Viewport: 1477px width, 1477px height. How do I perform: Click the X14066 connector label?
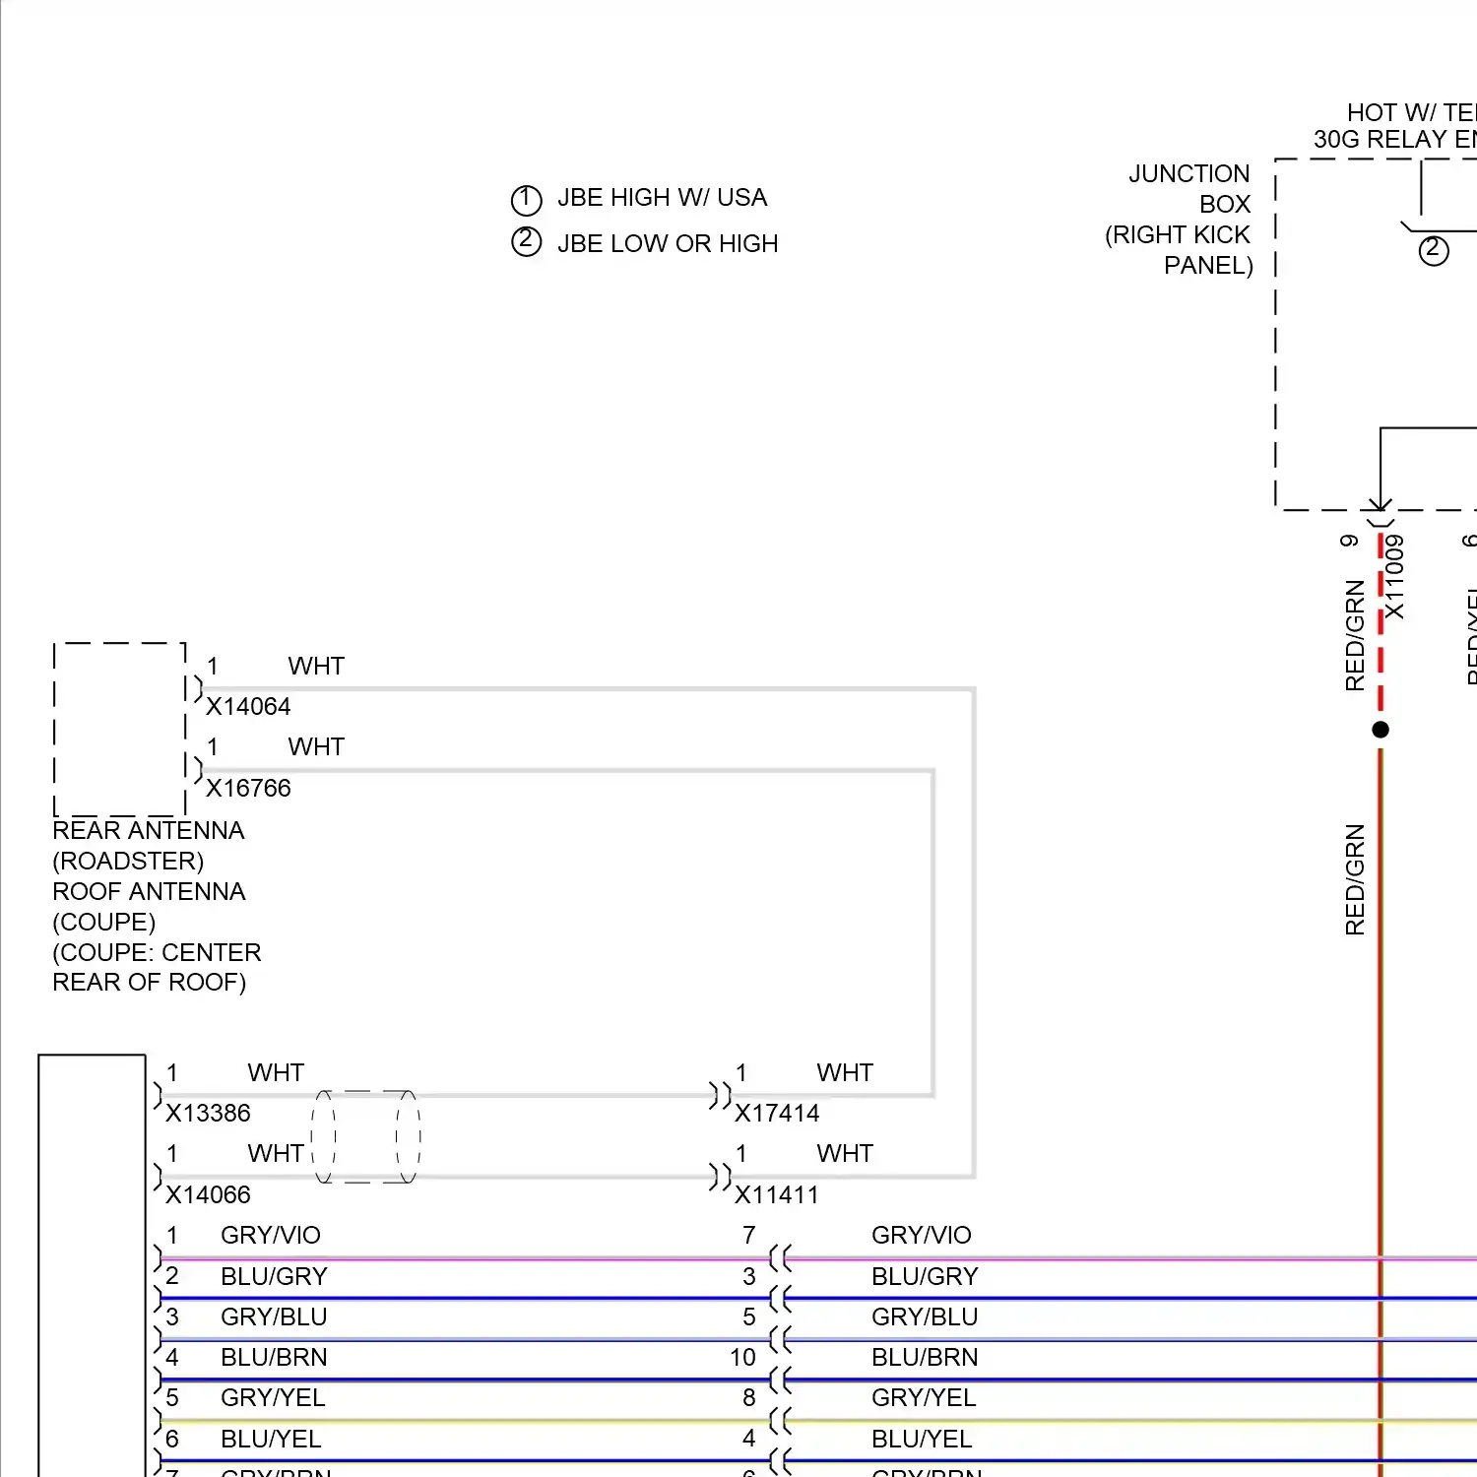coord(208,1195)
